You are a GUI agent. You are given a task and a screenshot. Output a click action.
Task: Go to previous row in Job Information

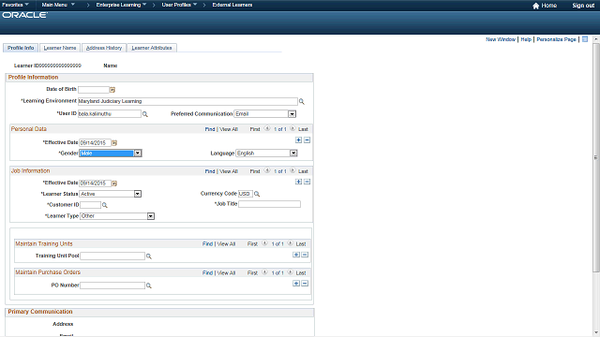(x=267, y=170)
